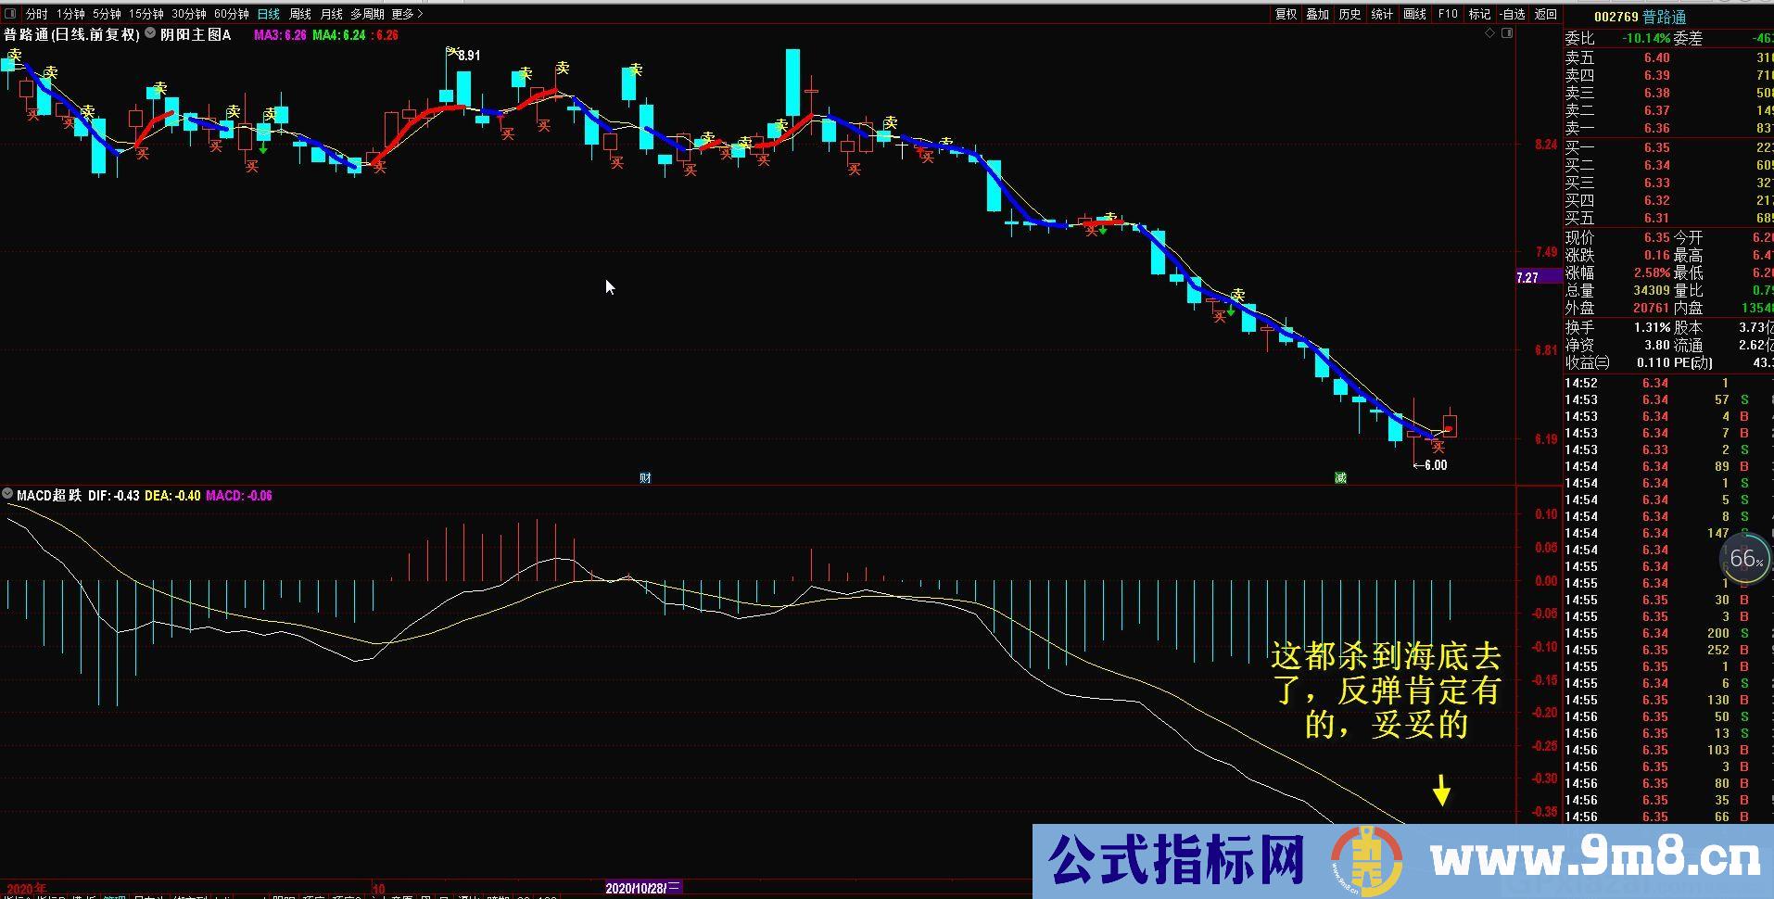
Task: Click the 外盘 20761 value
Action: 1652,308
